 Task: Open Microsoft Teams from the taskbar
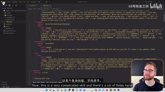click(x=84, y=90)
